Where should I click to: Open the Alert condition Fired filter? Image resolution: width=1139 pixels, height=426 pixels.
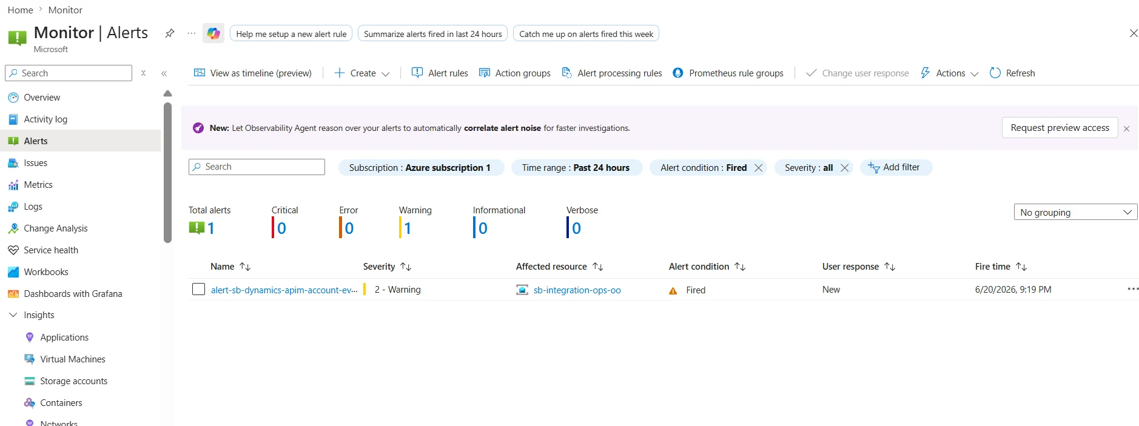point(703,168)
